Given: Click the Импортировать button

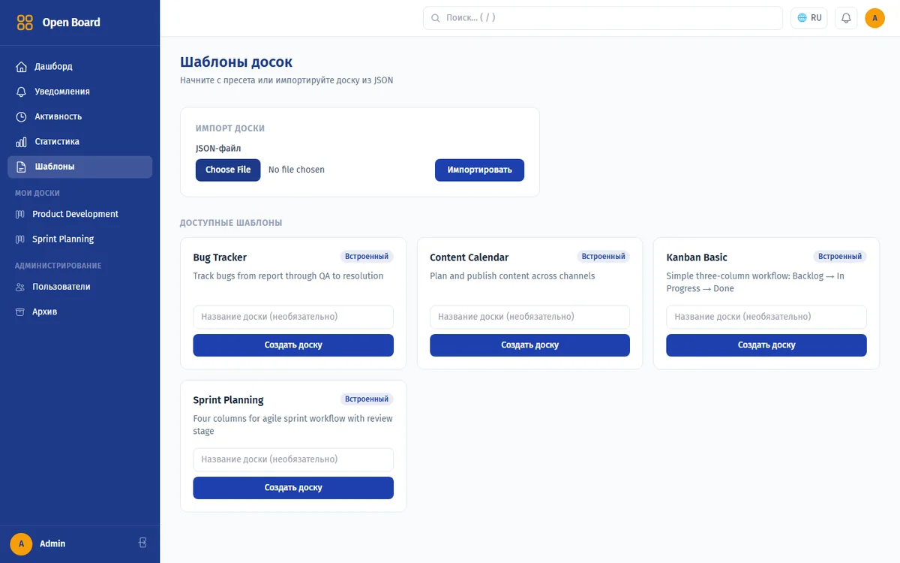Looking at the screenshot, I should click(x=479, y=170).
